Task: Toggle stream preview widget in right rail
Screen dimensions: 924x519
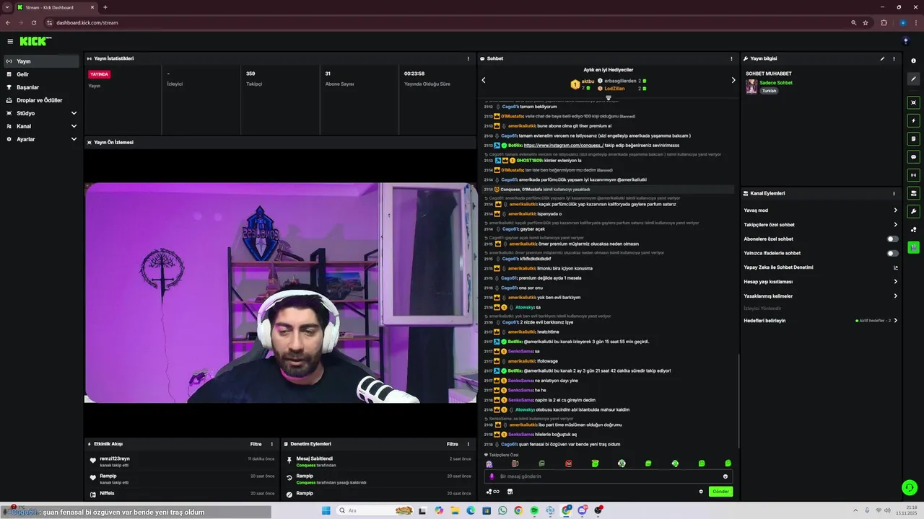Action: coord(913,102)
